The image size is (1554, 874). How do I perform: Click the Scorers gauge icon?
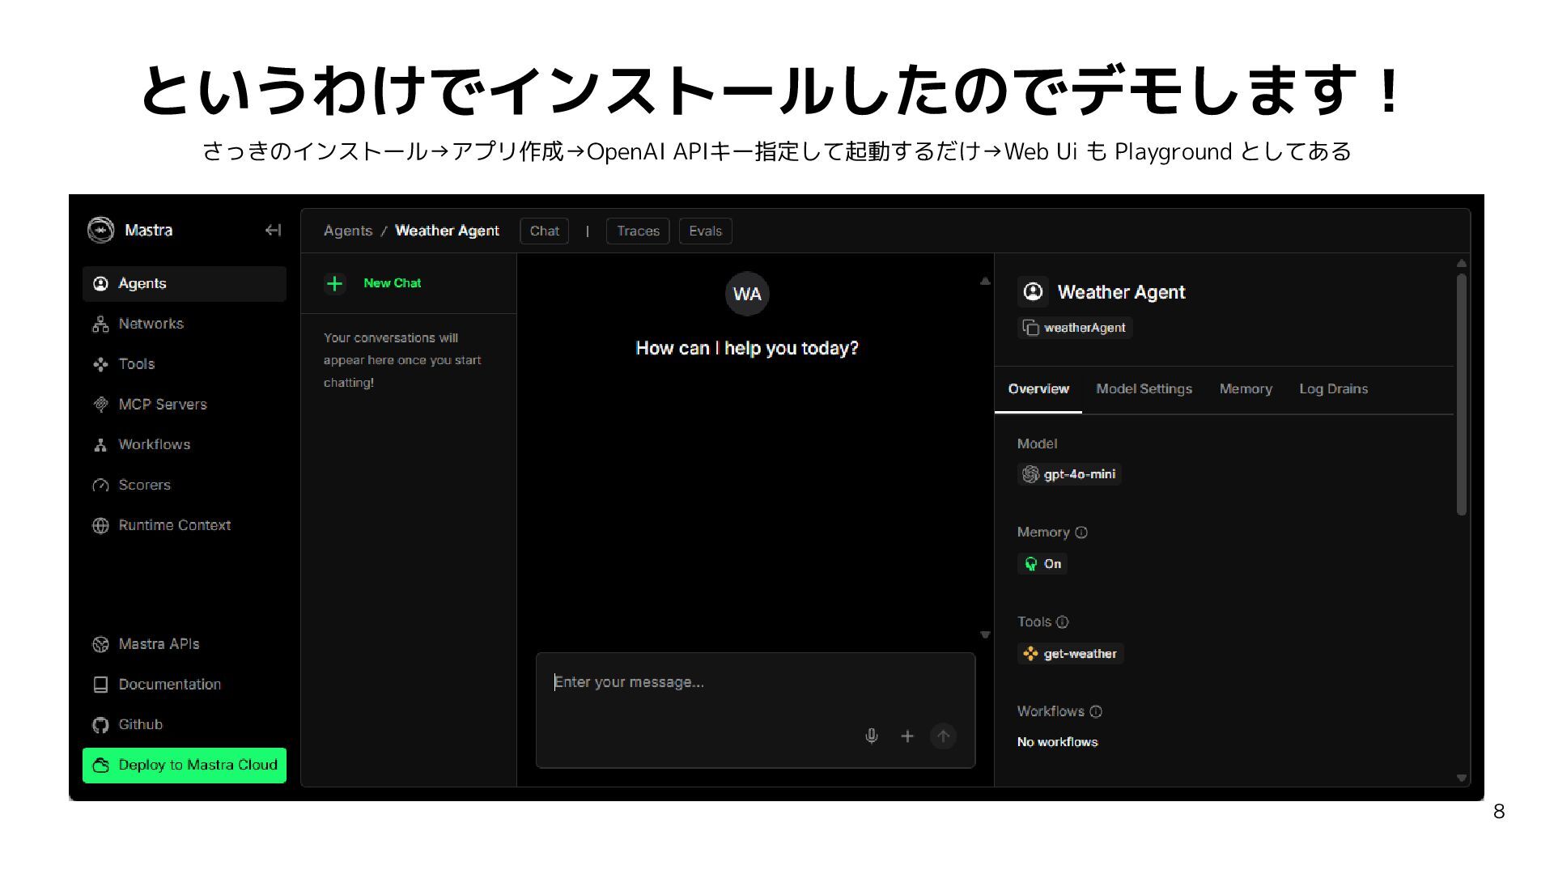(101, 486)
